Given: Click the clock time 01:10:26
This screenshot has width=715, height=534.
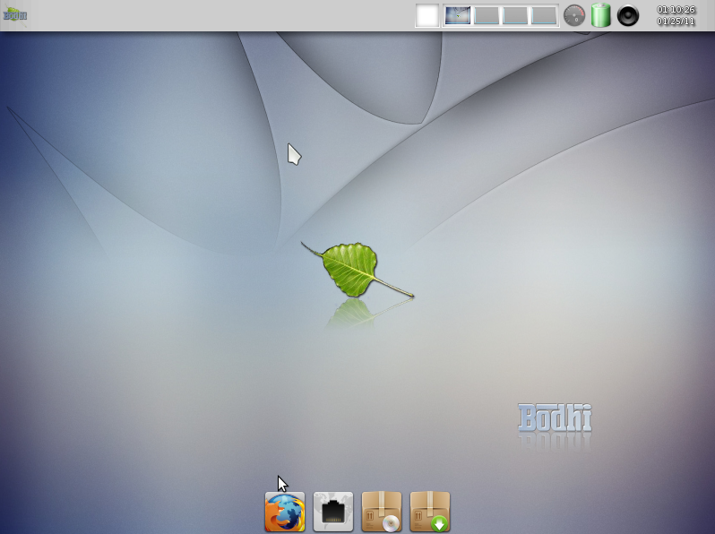Looking at the screenshot, I should (x=676, y=10).
